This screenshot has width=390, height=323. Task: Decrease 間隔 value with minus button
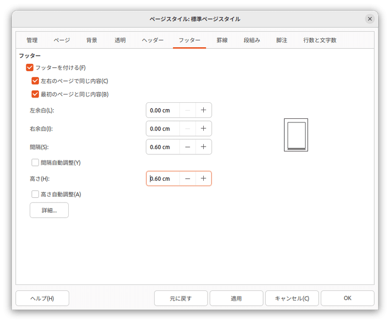[188, 147]
